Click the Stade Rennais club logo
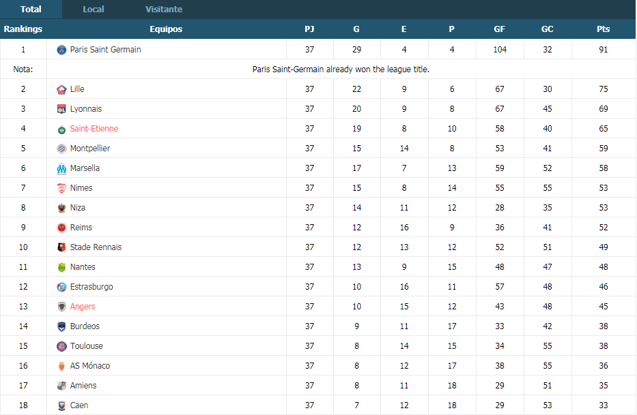Viewport: 637px width, 415px height. click(61, 247)
